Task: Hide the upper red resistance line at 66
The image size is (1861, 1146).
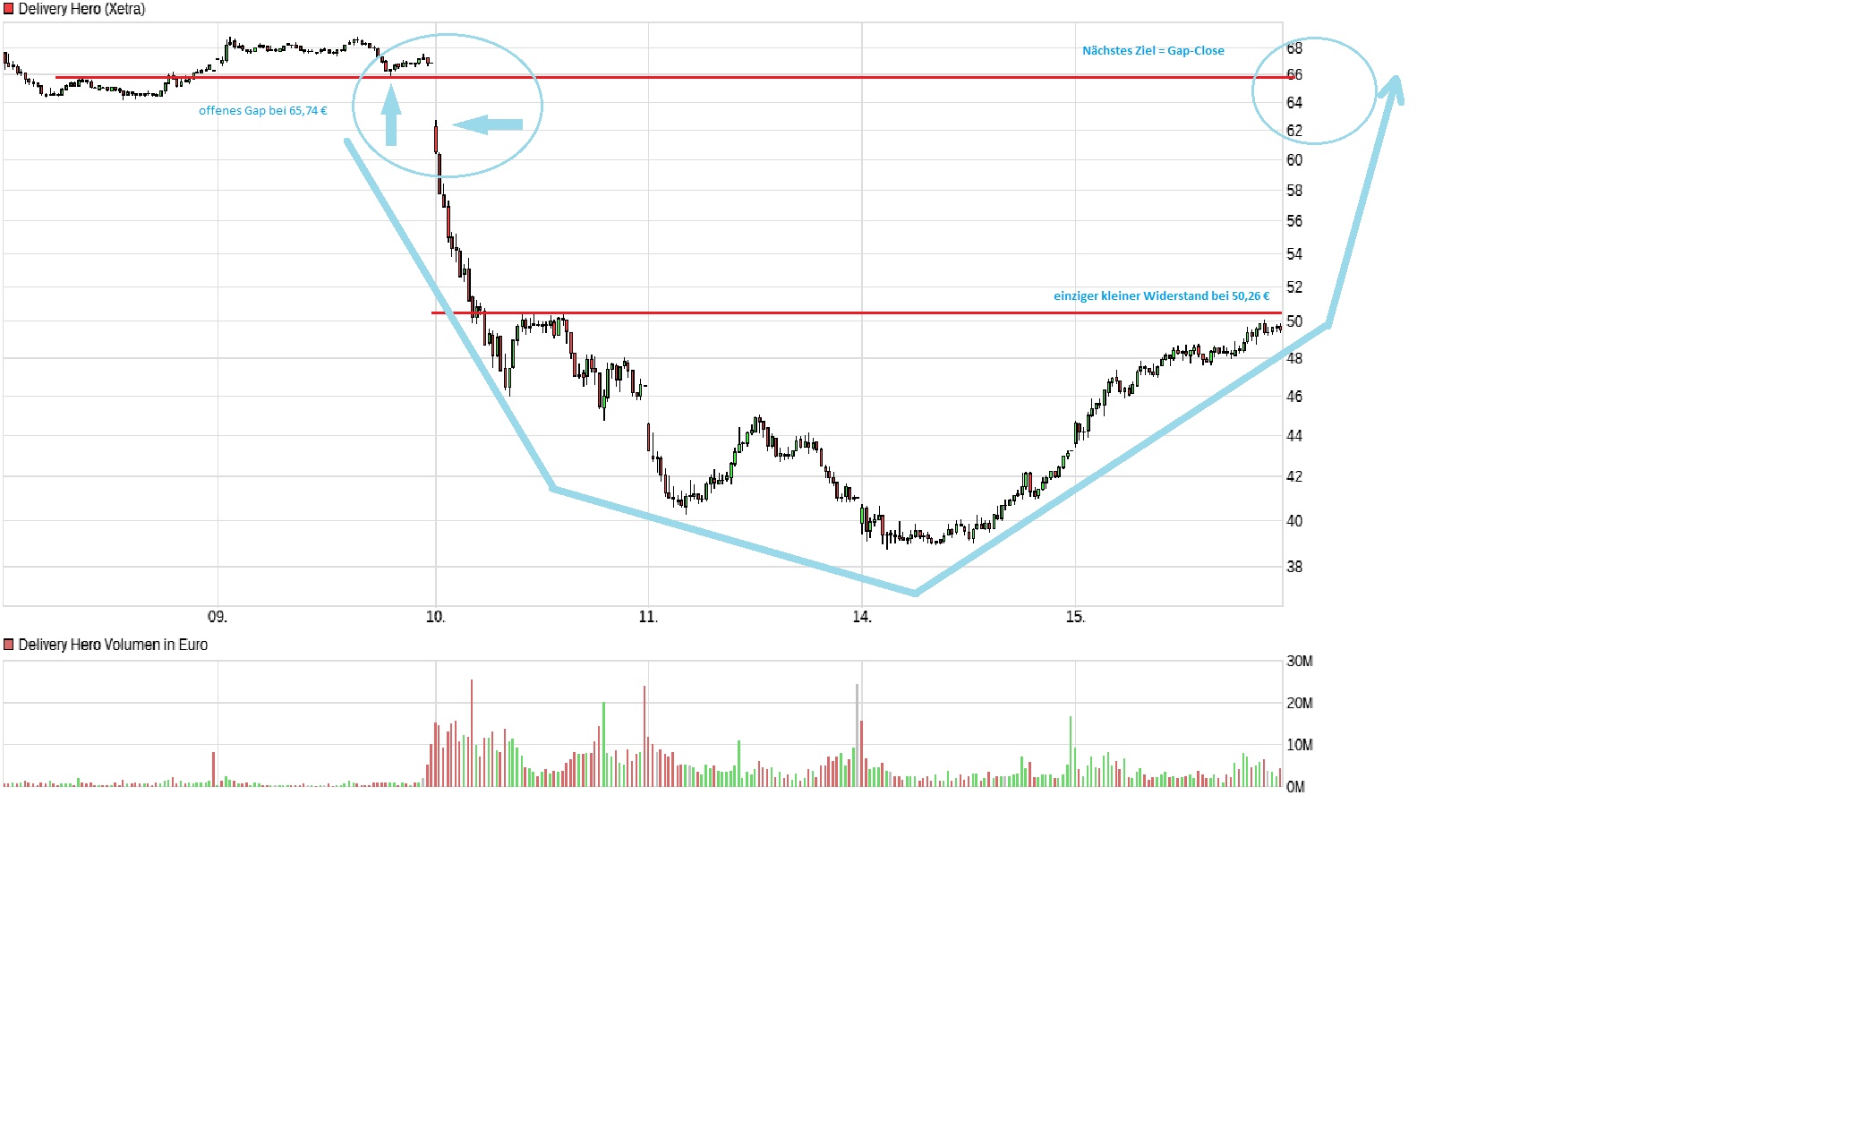Action: tap(806, 77)
